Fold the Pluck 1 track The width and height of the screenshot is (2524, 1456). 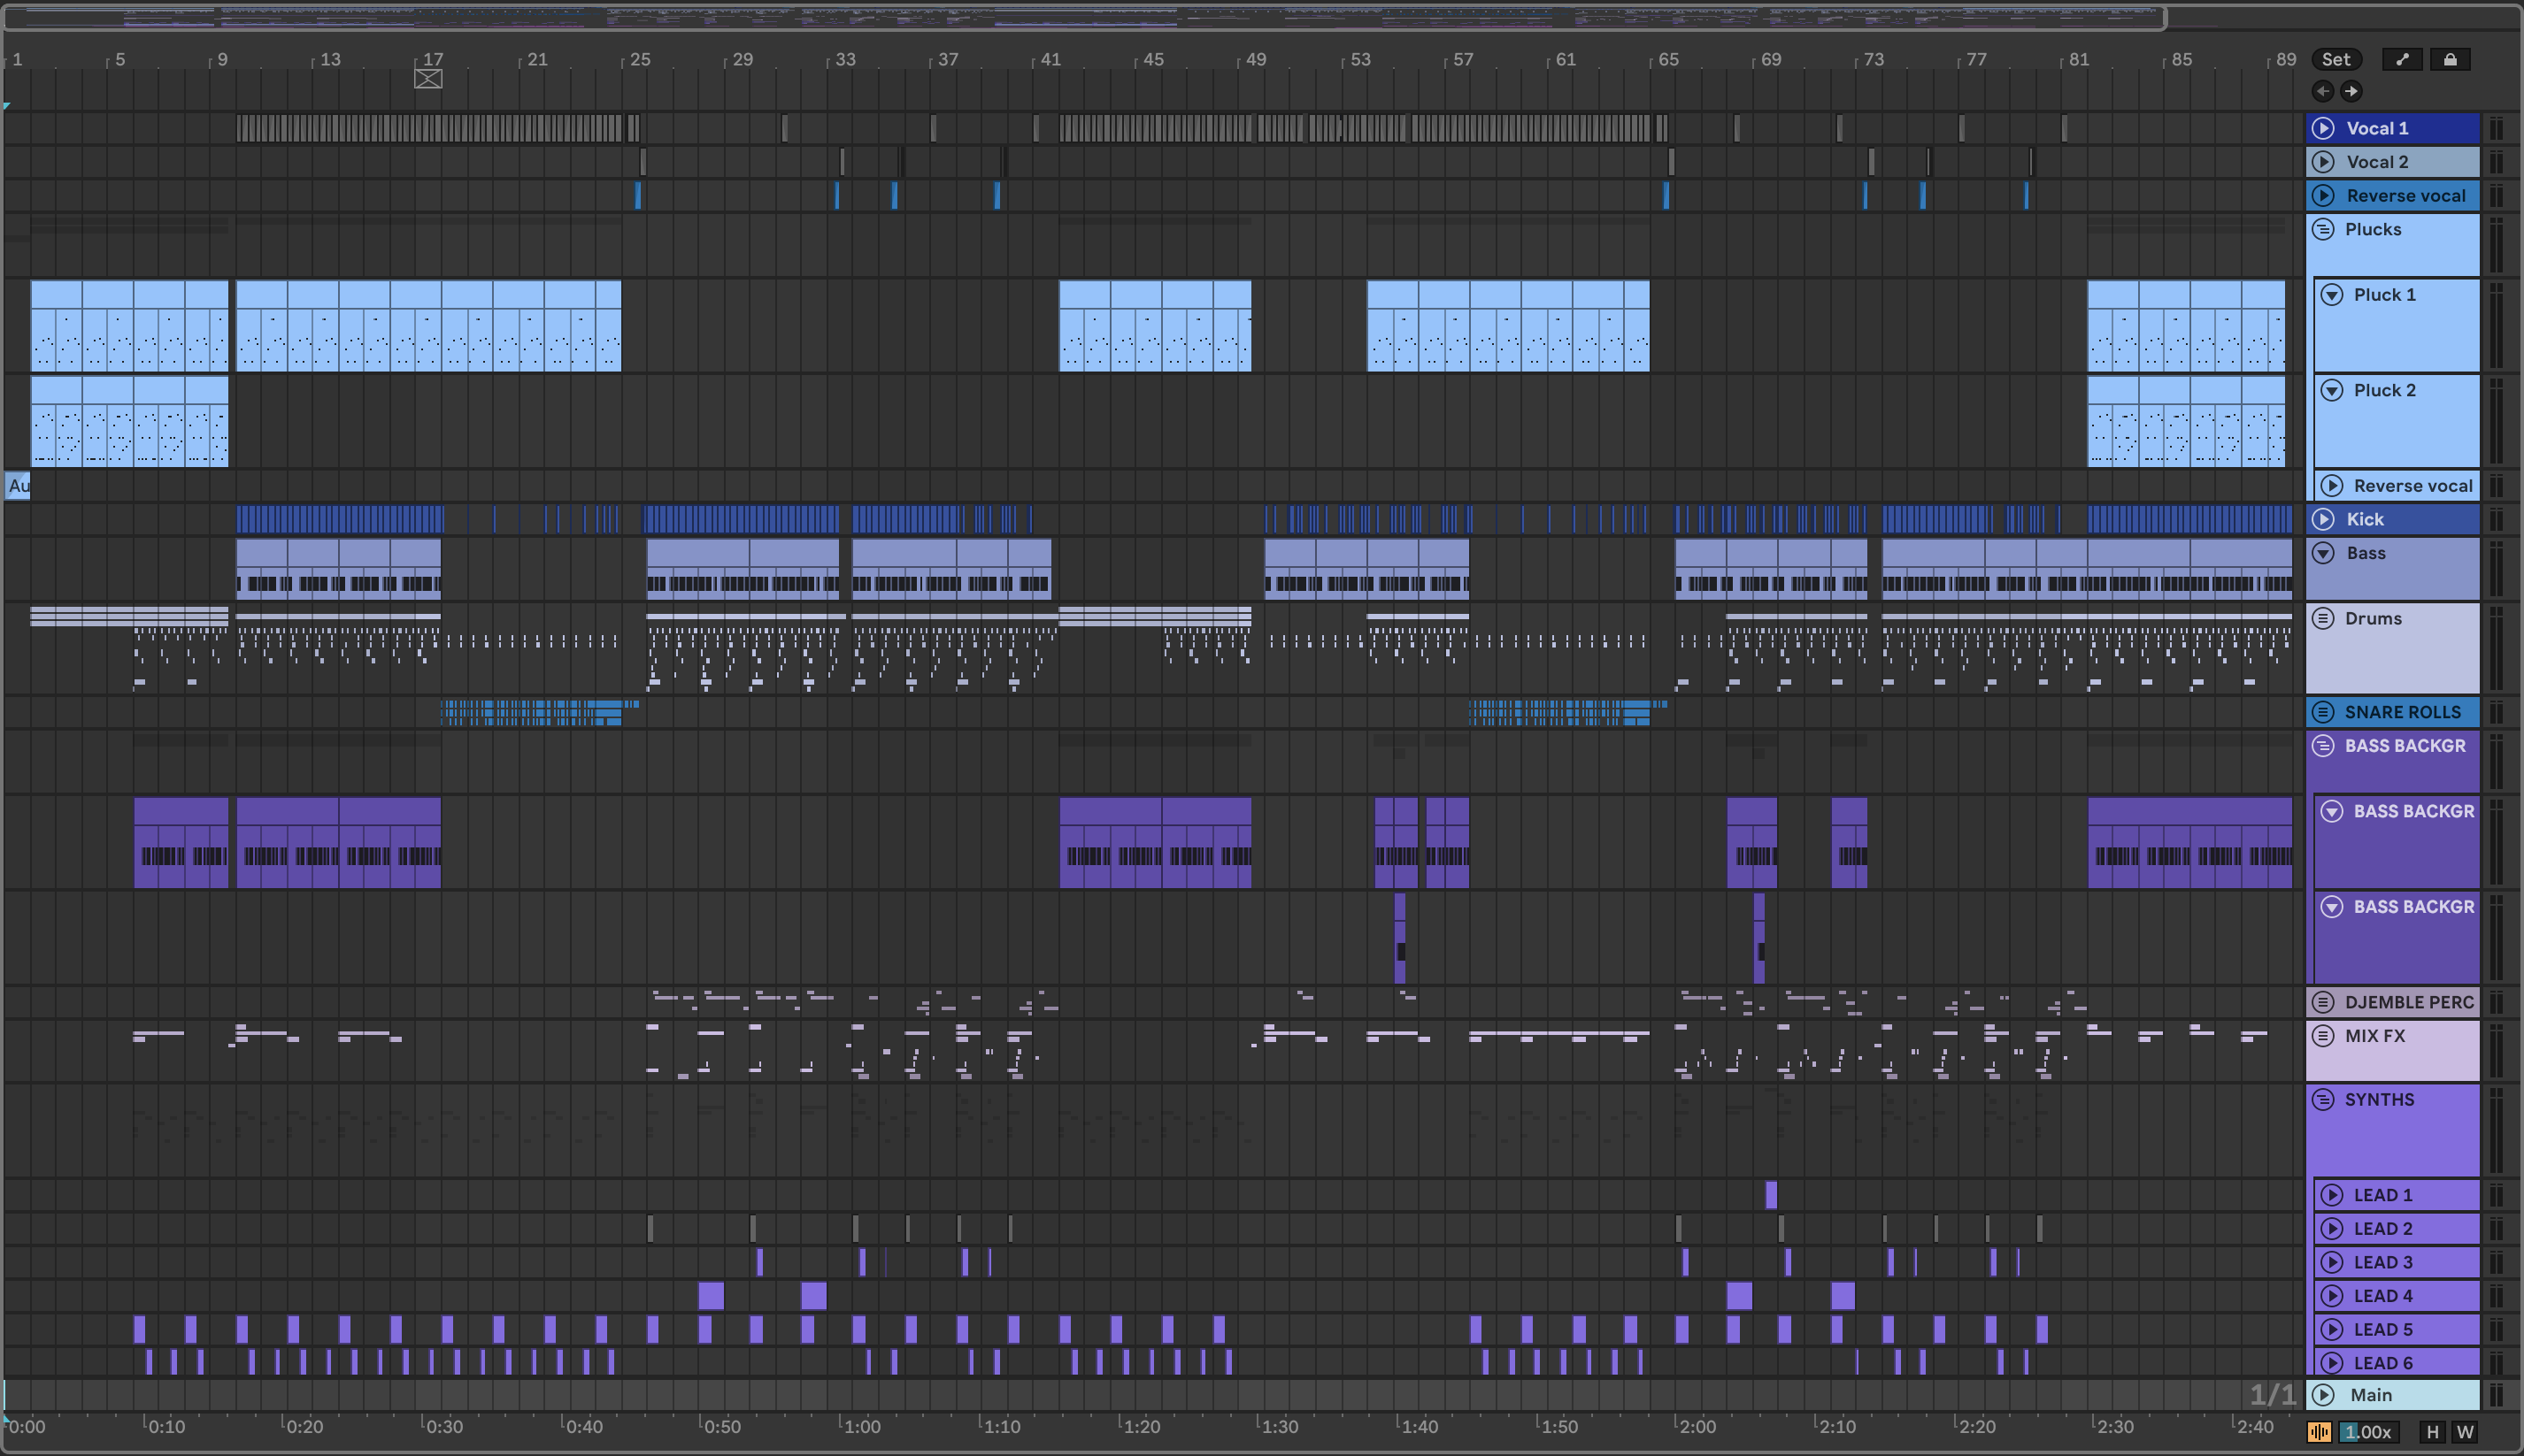[2332, 295]
